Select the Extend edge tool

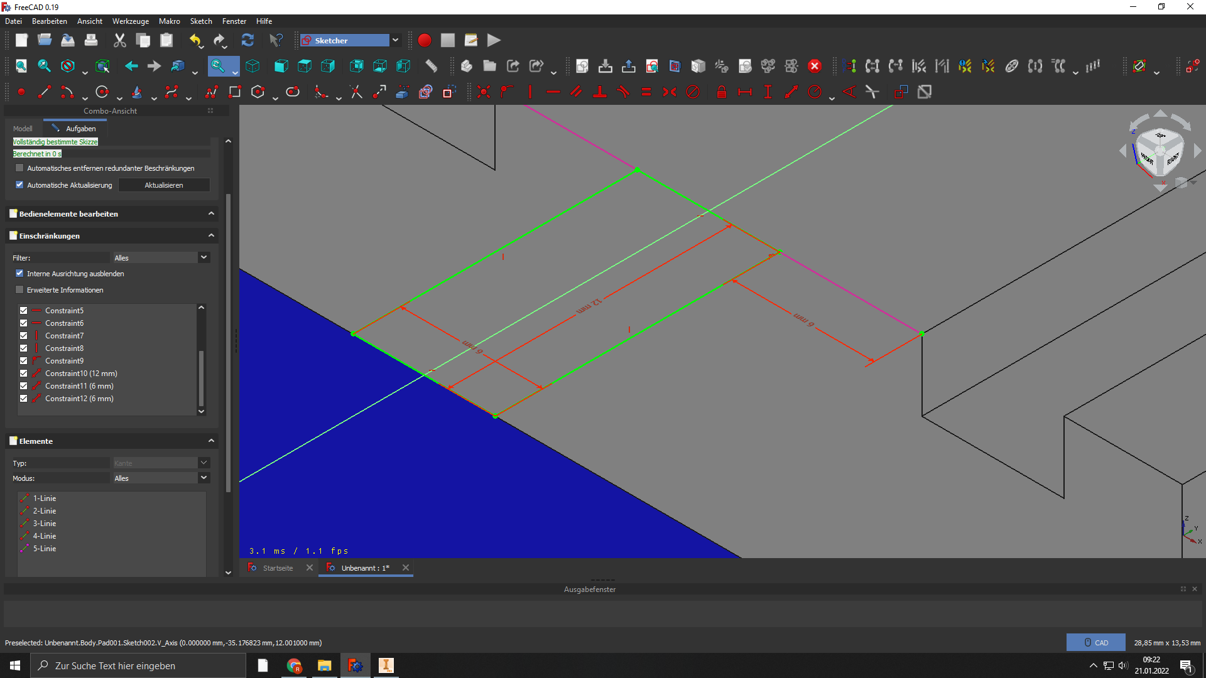click(x=379, y=92)
